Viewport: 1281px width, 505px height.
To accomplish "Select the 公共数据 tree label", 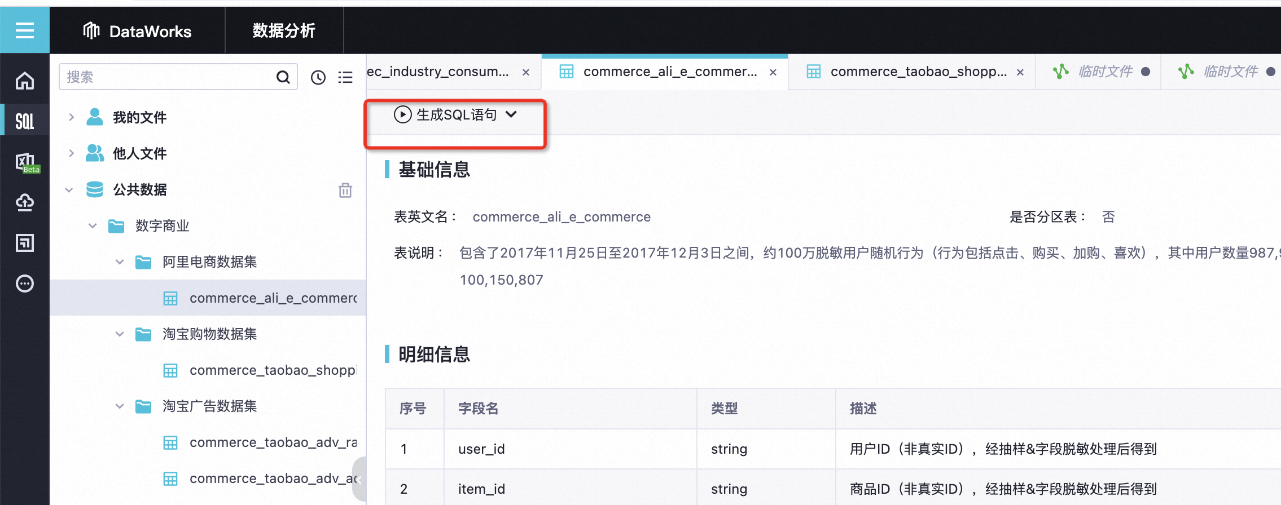I will [x=139, y=190].
